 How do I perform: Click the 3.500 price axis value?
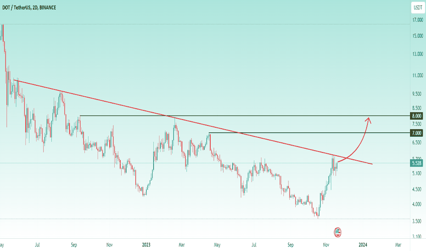point(417,221)
